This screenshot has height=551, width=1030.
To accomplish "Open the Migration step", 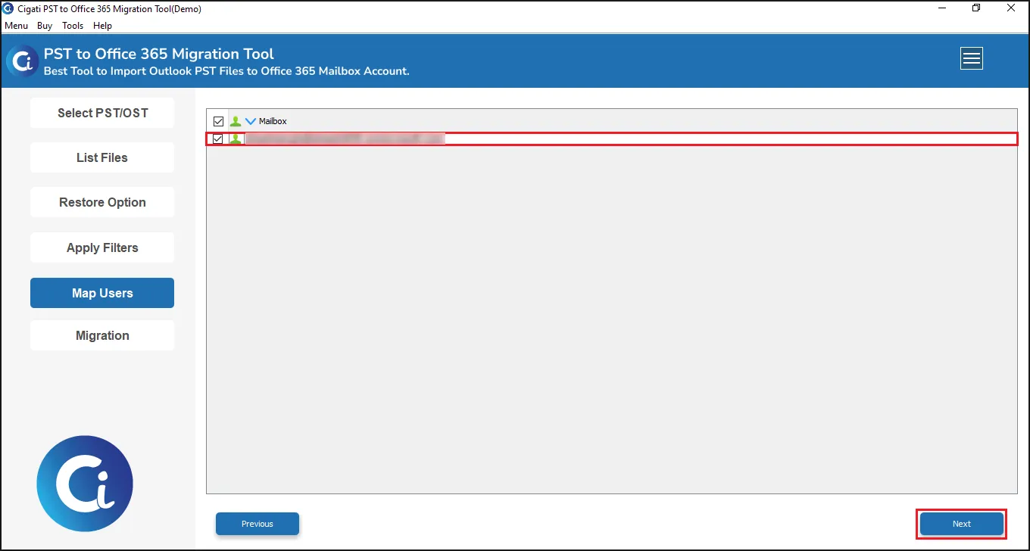I will coord(102,335).
